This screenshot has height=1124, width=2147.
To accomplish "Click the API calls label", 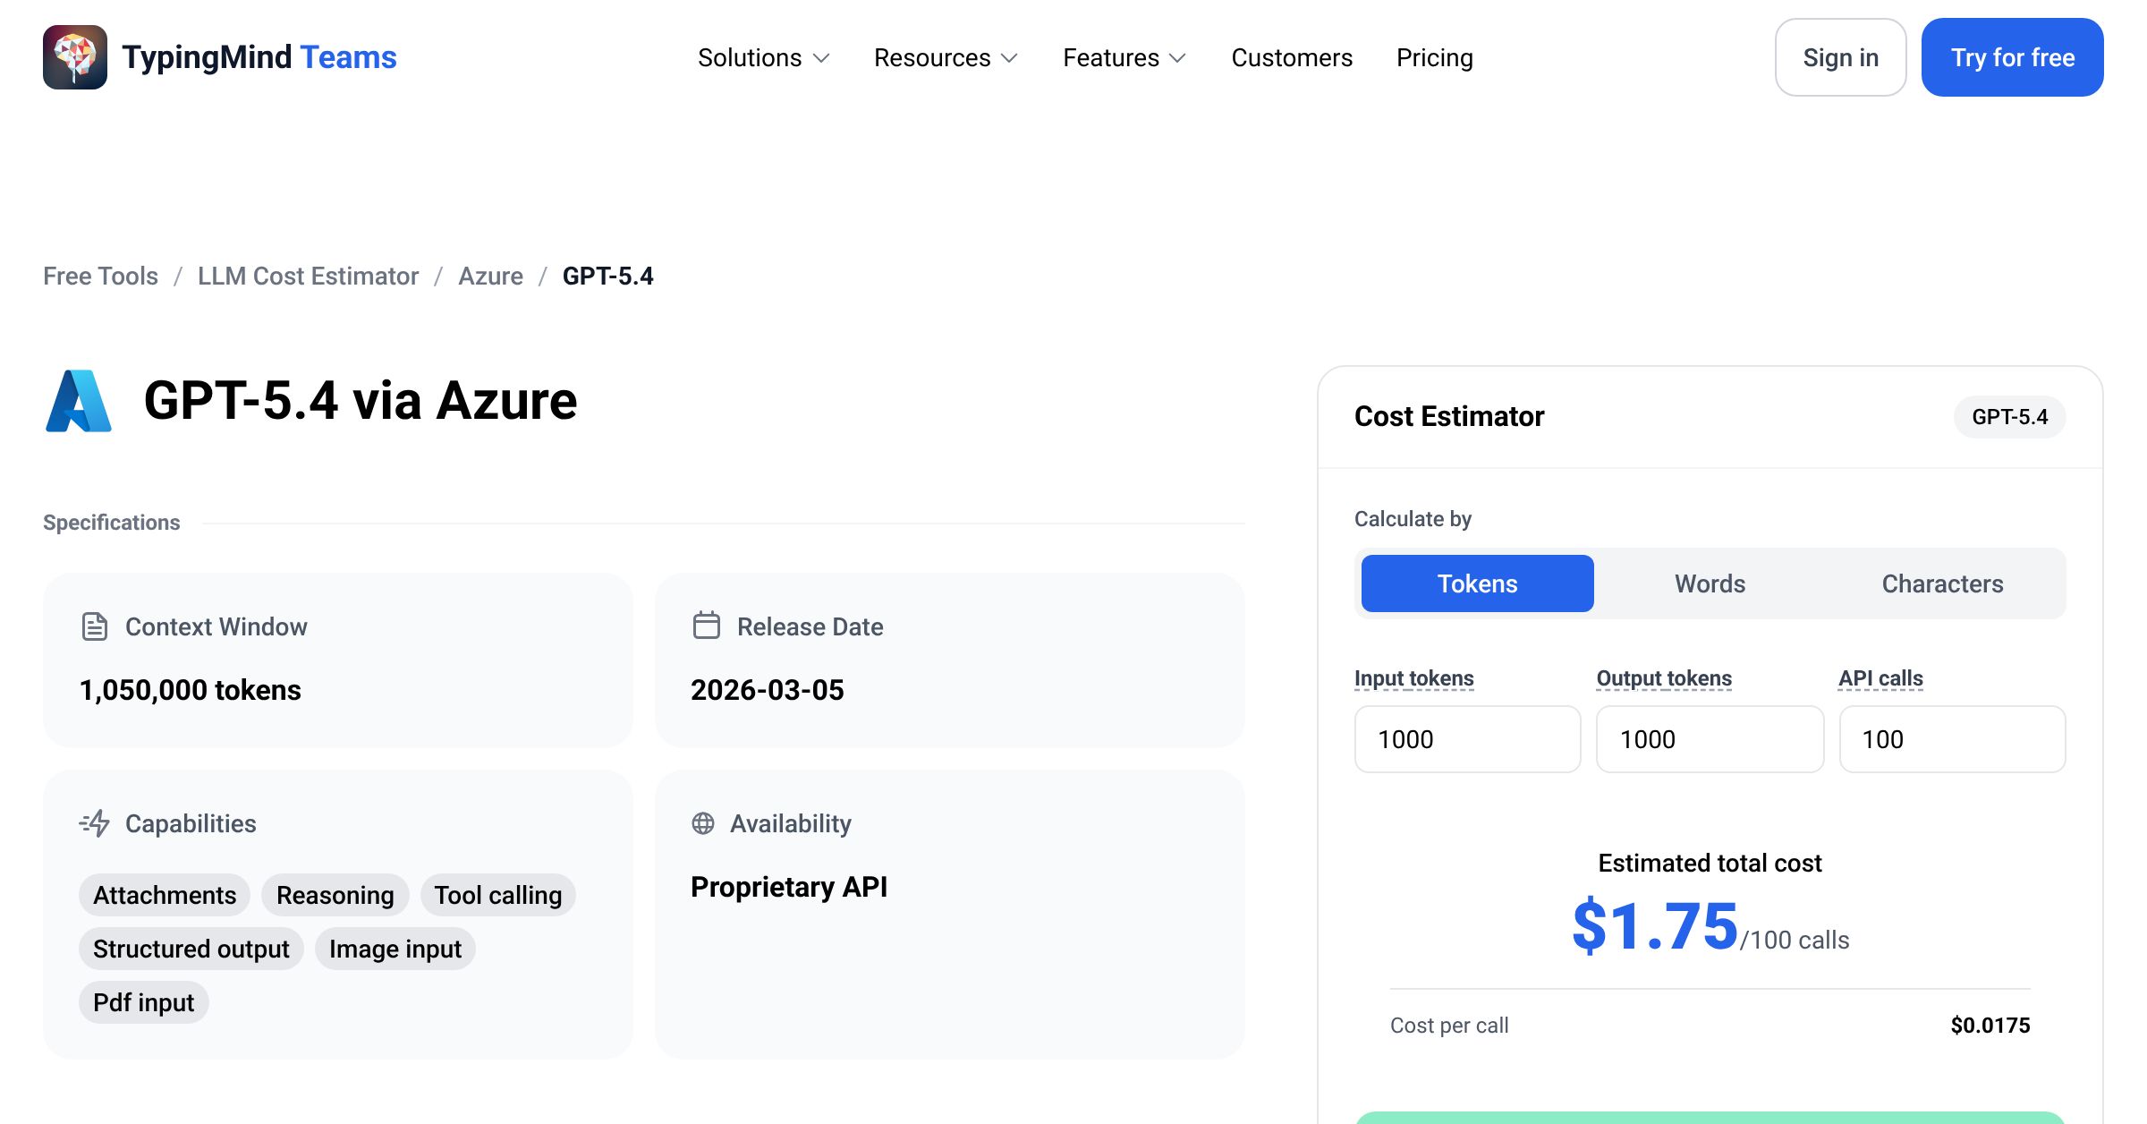I will click(1880, 678).
